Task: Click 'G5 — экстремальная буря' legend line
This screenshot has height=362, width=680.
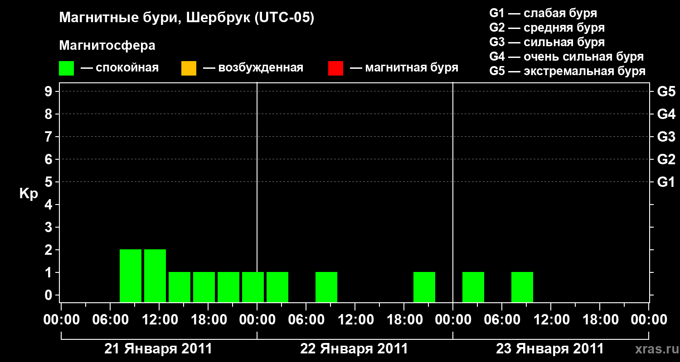Action: coord(568,71)
